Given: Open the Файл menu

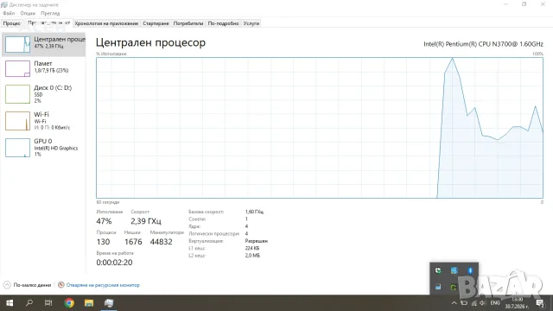Looking at the screenshot, I should click(x=9, y=13).
